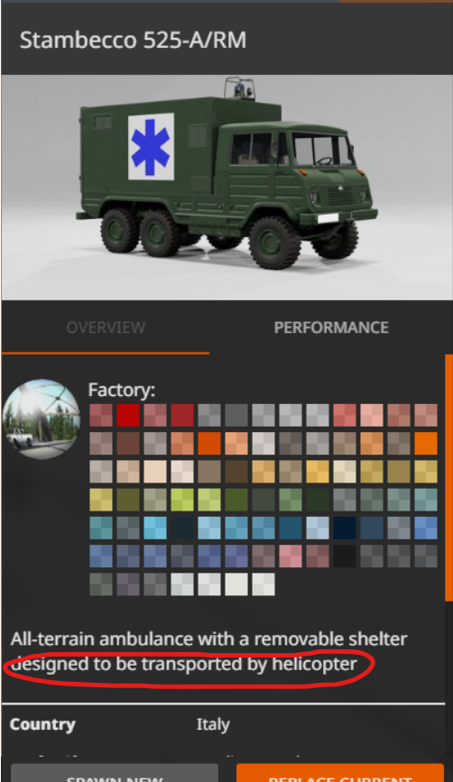453x782 pixels.
Task: Pick the burnt orange swatch in row two
Action: (x=209, y=443)
